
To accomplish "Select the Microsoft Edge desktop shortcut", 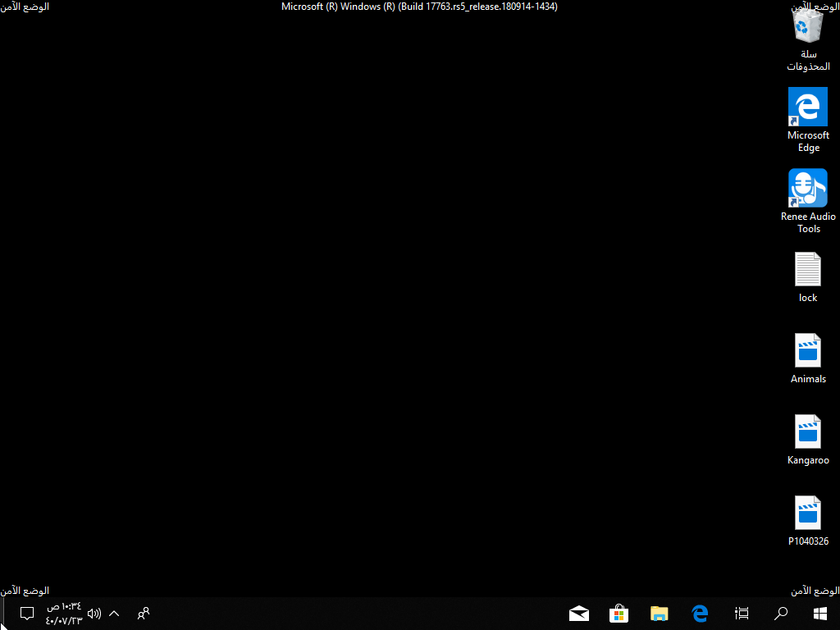I will click(808, 120).
